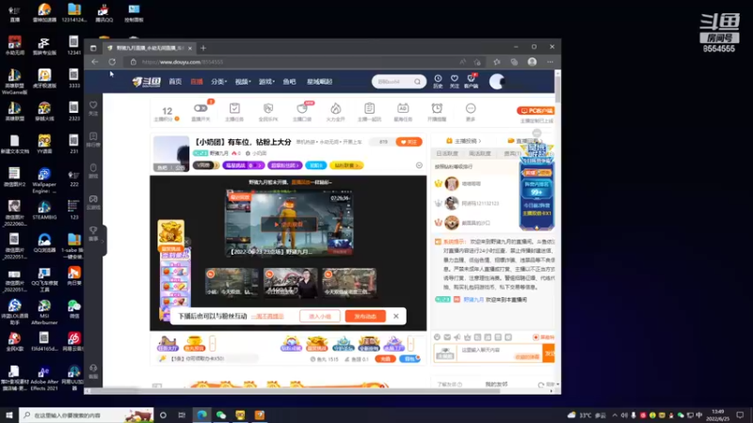The image size is (753, 423).
Task: Go to 鱼吧 in Douyu navigation
Action: click(289, 82)
